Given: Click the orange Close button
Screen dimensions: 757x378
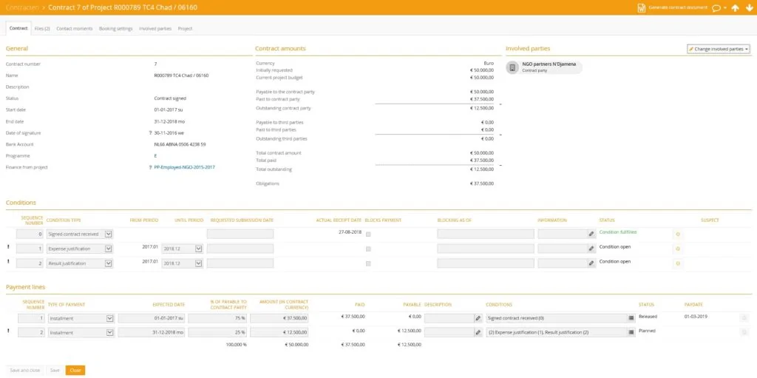Looking at the screenshot, I should (75, 371).
